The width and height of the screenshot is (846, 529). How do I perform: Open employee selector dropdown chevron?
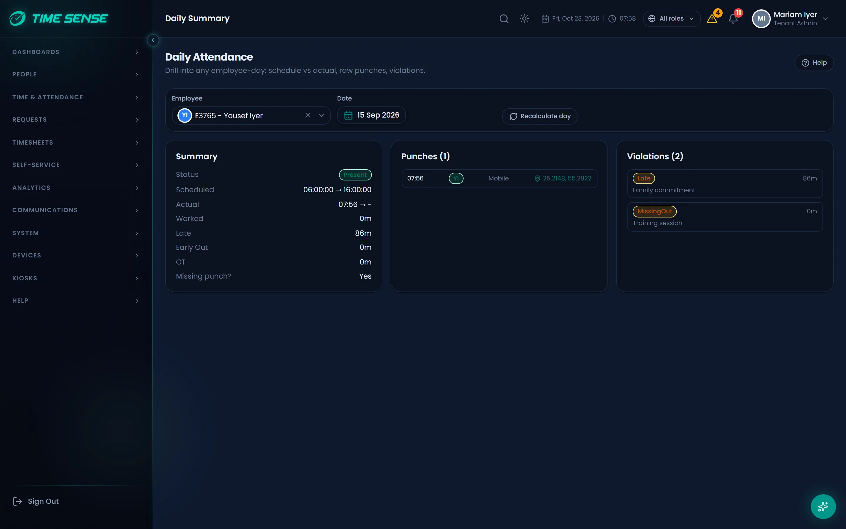tap(321, 115)
